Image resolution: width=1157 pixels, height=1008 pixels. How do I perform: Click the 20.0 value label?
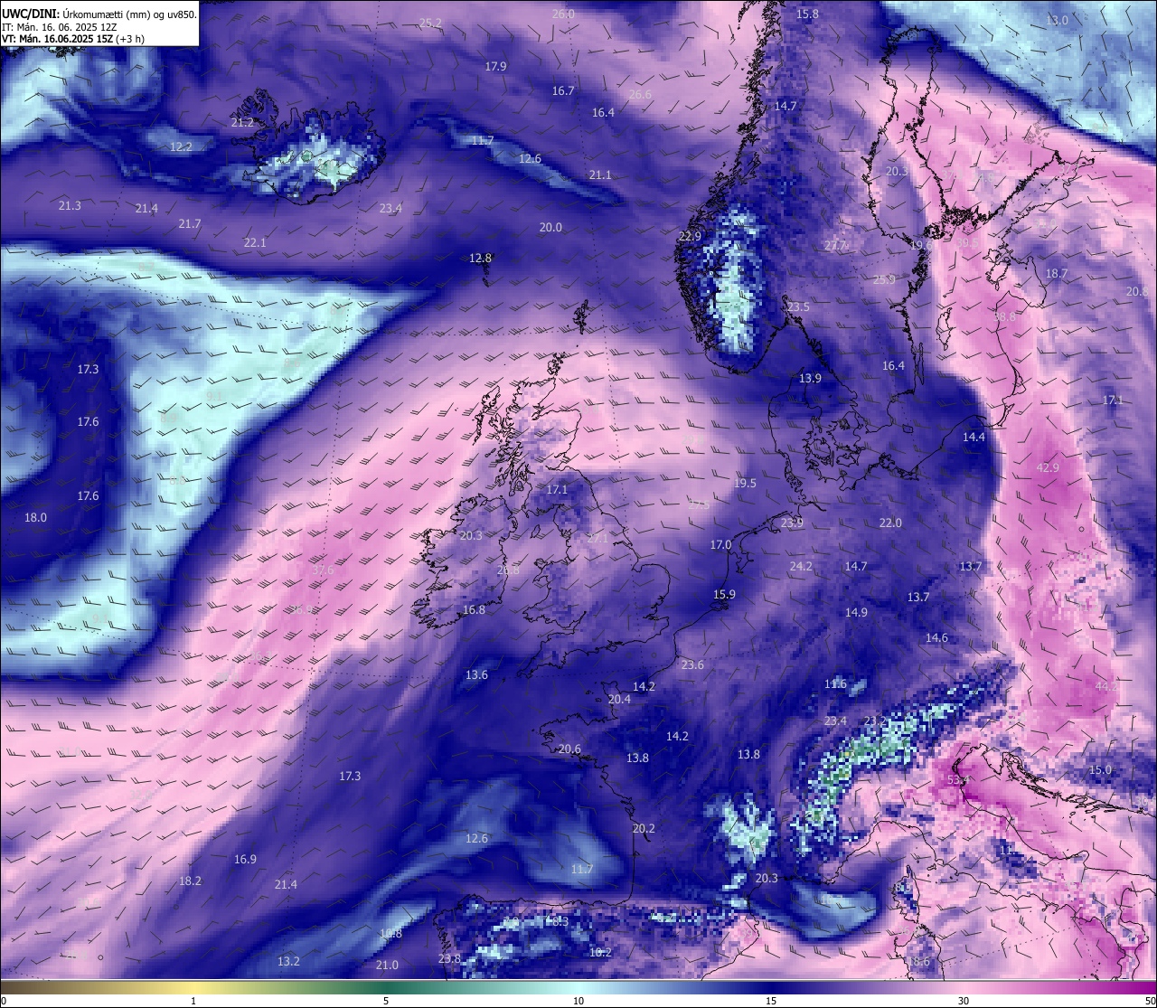(550, 227)
